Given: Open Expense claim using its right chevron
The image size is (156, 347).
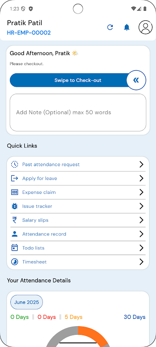Looking at the screenshot, I should [x=141, y=192].
